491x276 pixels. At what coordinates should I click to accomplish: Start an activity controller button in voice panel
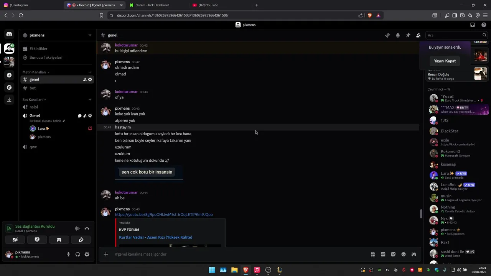click(59, 240)
